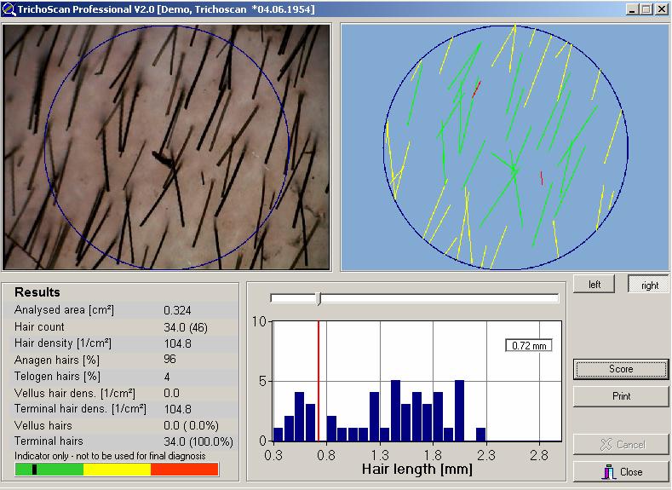Viewport: 672px width, 490px height.
Task: Click the hair length threshold slider handle
Action: [319, 298]
